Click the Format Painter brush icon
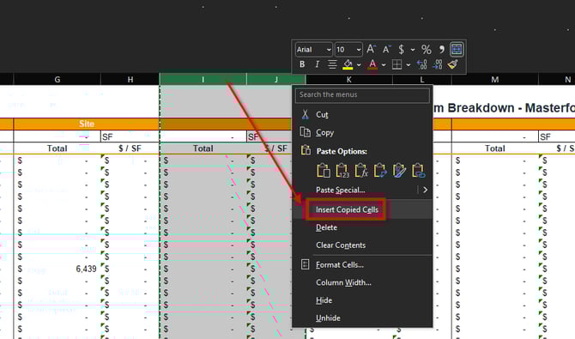The image size is (575, 339). [453, 64]
